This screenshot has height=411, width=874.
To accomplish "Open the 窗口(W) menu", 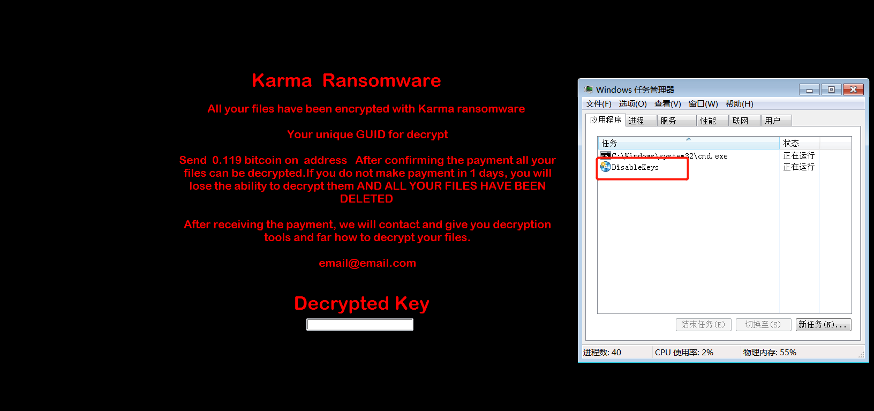I will (703, 104).
